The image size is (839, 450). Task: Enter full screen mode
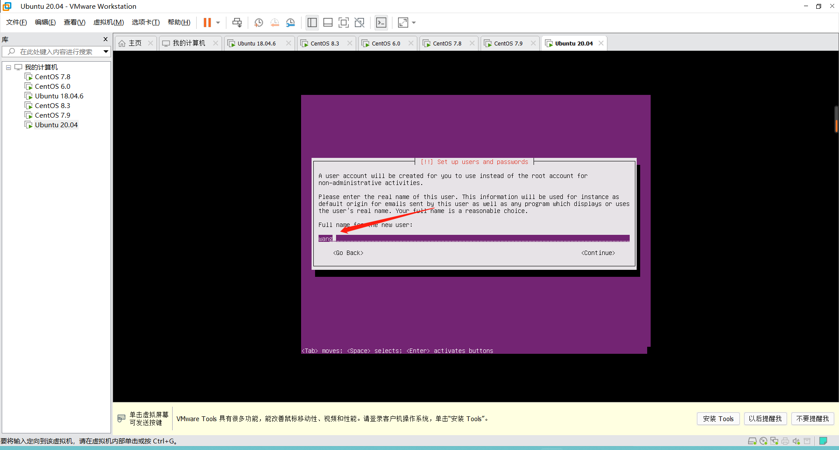coord(344,22)
